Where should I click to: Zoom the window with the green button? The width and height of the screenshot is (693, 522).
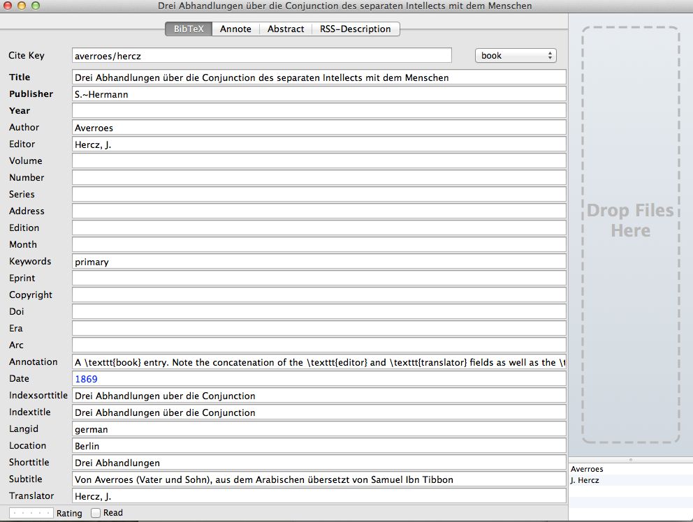tap(36, 6)
